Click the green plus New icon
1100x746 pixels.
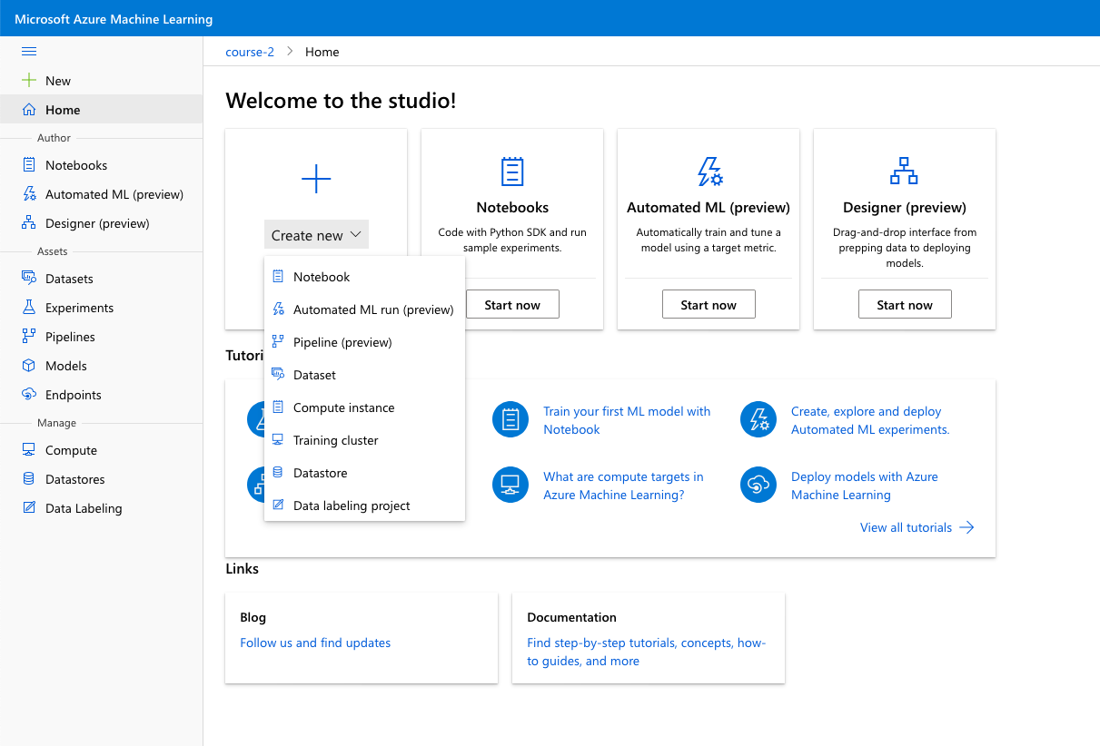29,81
